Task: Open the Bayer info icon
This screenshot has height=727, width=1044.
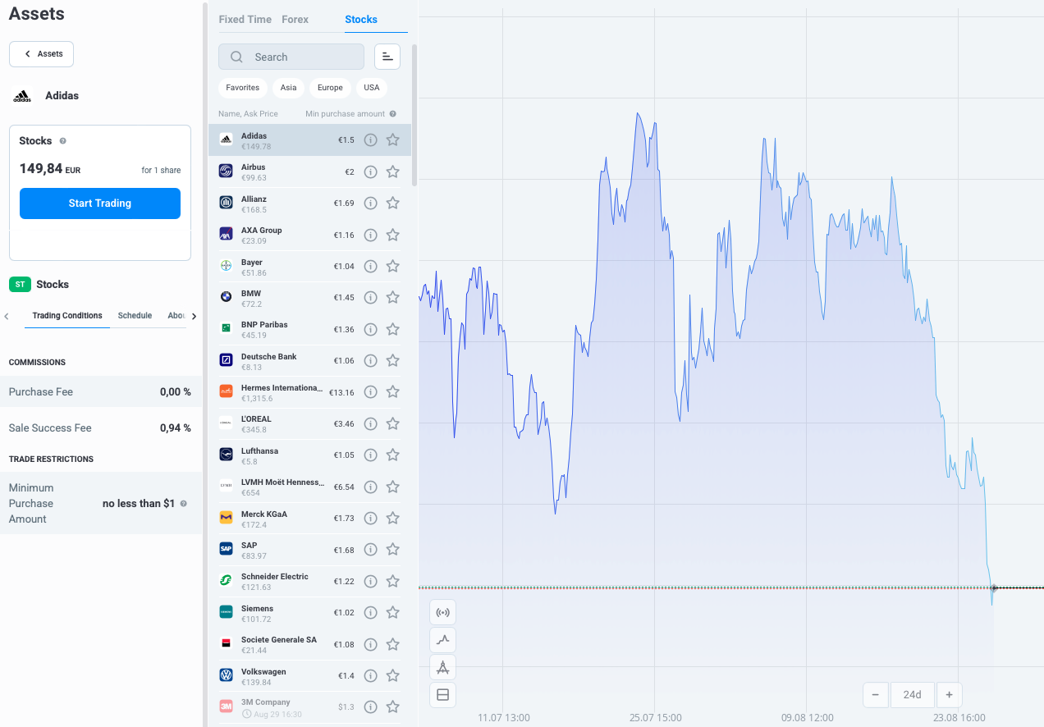Action: point(370,266)
